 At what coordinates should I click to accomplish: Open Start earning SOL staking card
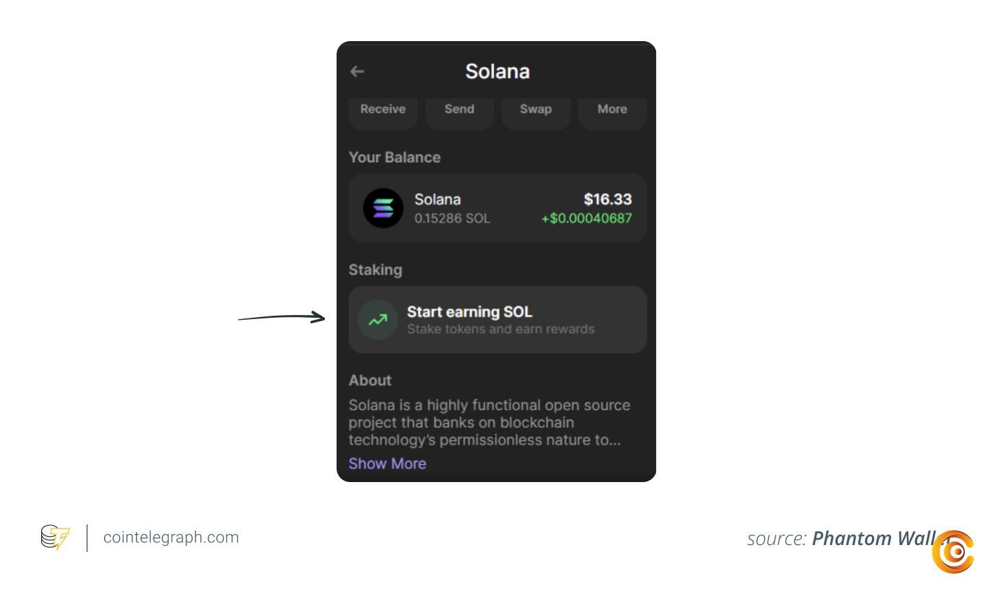[498, 320]
